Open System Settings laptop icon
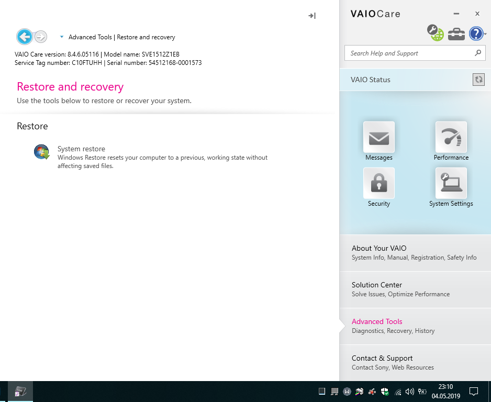491x402 pixels. coord(451,183)
